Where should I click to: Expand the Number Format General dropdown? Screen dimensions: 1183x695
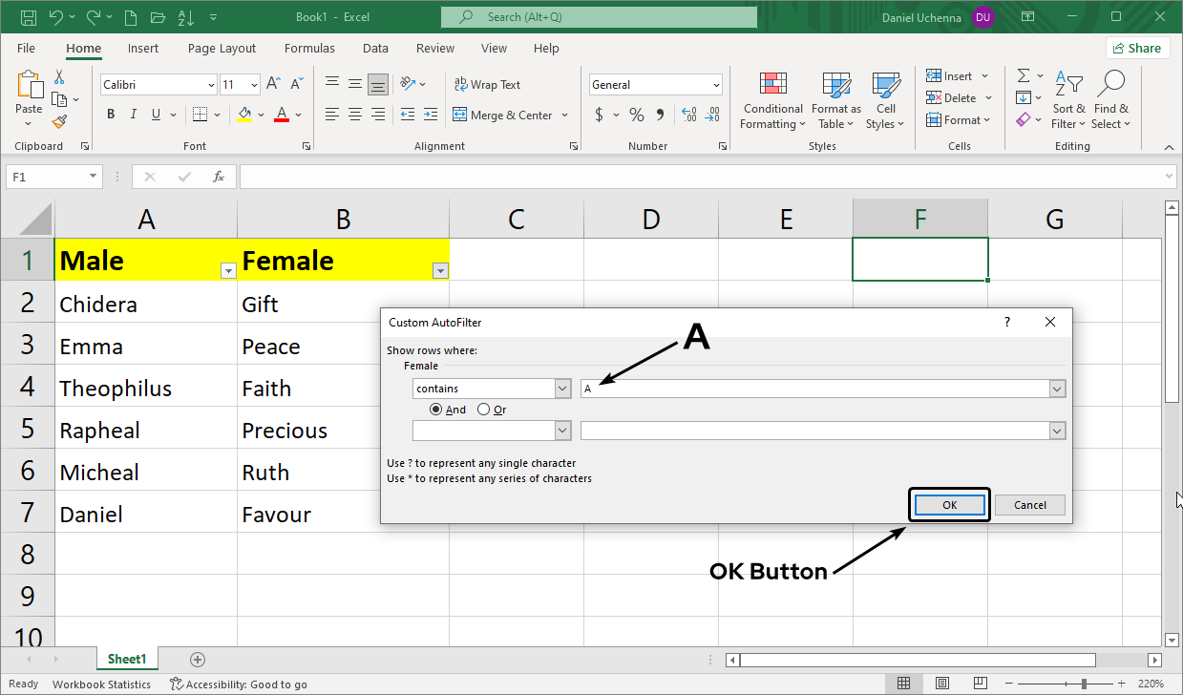[716, 85]
